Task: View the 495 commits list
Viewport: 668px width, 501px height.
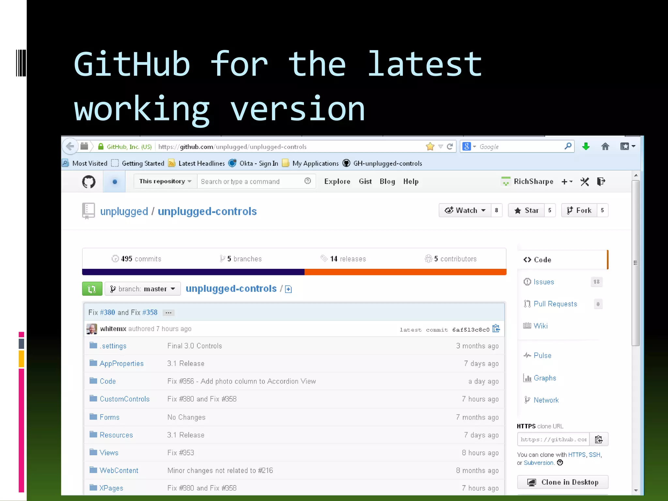Action: [136, 259]
